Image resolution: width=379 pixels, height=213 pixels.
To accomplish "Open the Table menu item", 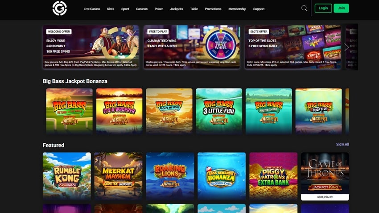I will pyautogui.click(x=194, y=9).
